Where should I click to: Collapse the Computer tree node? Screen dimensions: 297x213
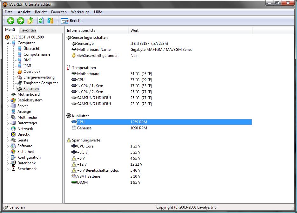8,43
